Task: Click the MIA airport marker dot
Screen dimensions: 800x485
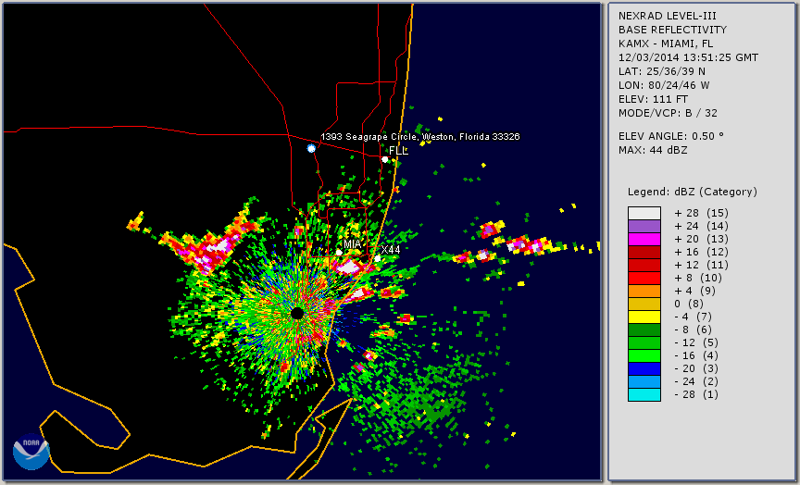Action: coord(339,253)
